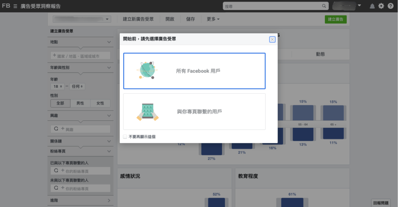Click the green 建立廣告 button
Viewport: 398px width, 207px height.
(335, 19)
